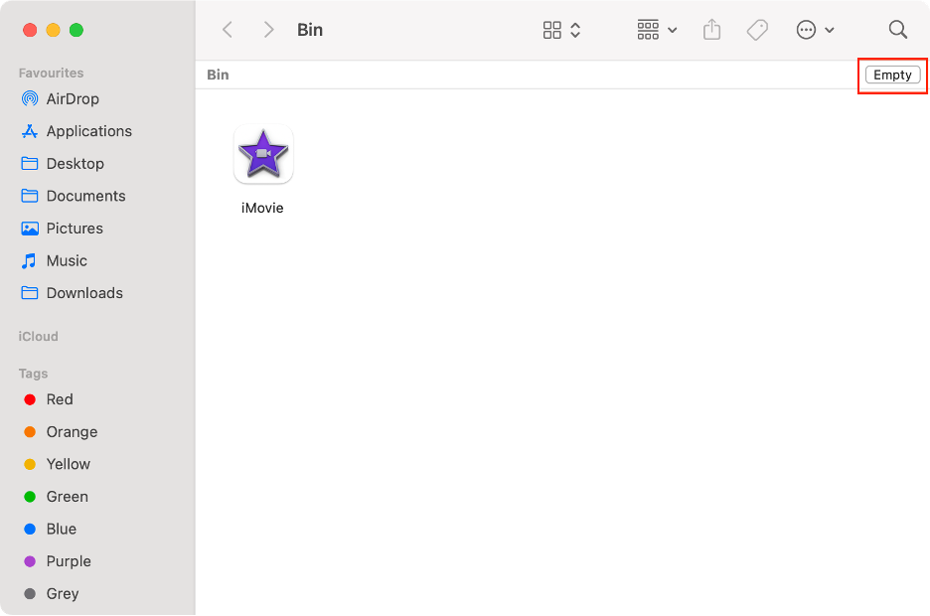Click the back navigation arrow
Screen dimensions: 930x616
pos(227,30)
